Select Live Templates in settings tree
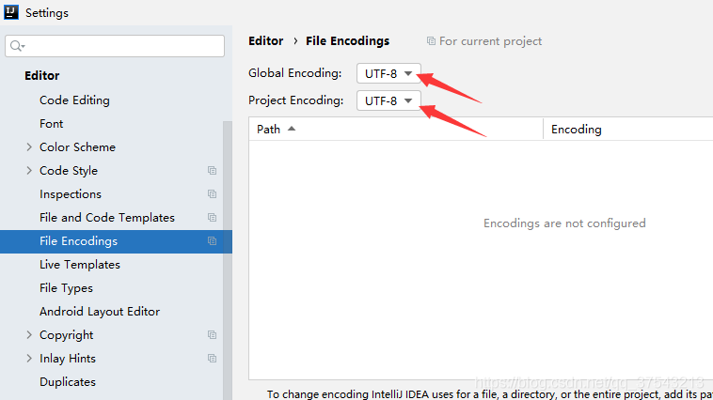The width and height of the screenshot is (713, 400). point(79,265)
